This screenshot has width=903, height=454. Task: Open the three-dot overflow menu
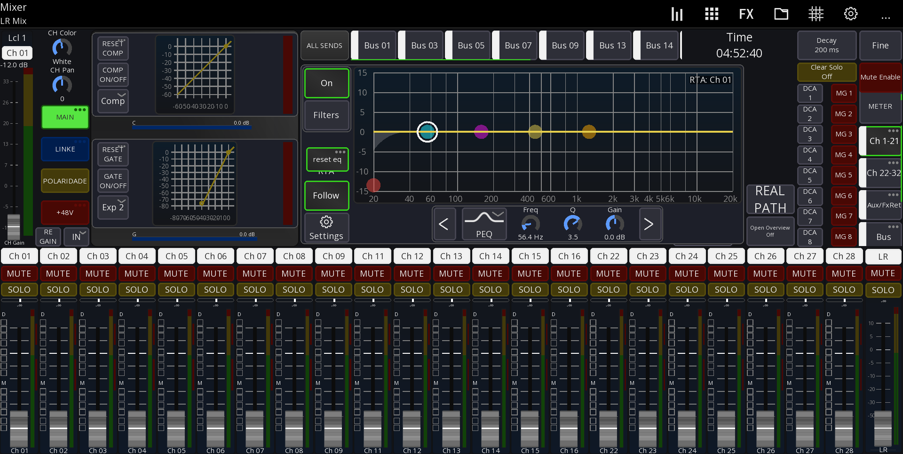pyautogui.click(x=886, y=18)
